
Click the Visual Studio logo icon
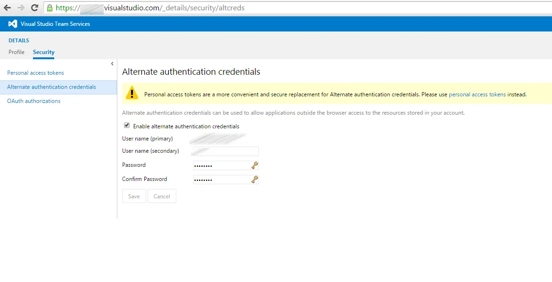point(13,24)
